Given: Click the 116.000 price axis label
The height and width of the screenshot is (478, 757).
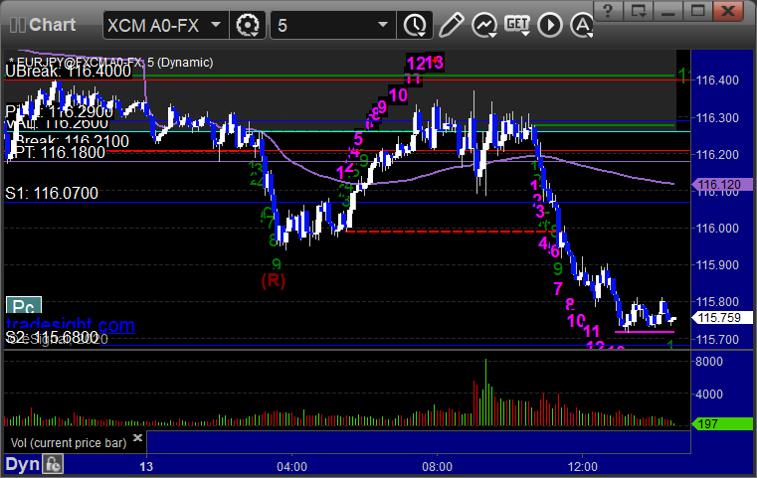Looking at the screenshot, I should point(717,229).
